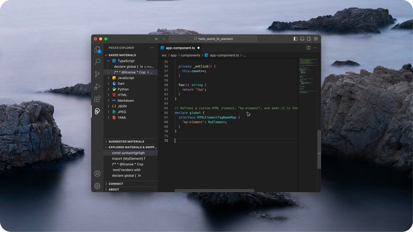
Task: Click the "'my-element': MyElement;" code line
Action: pos(204,122)
